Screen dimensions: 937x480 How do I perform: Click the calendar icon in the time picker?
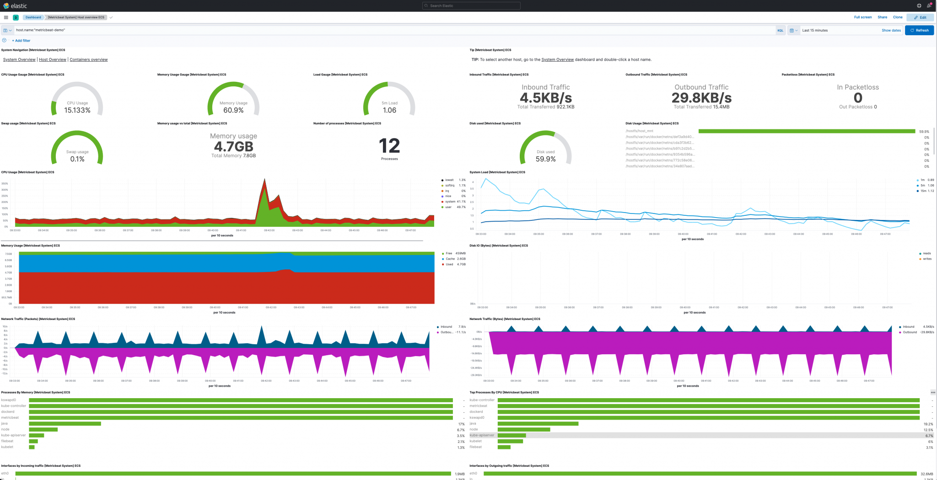point(792,30)
